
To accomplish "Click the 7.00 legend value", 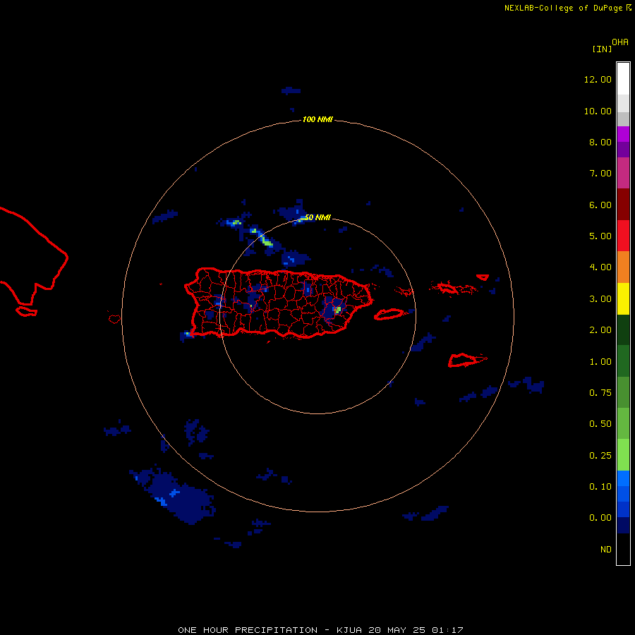I will point(600,174).
